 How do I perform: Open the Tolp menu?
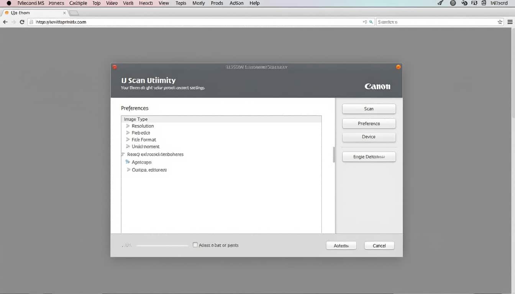[x=97, y=3]
